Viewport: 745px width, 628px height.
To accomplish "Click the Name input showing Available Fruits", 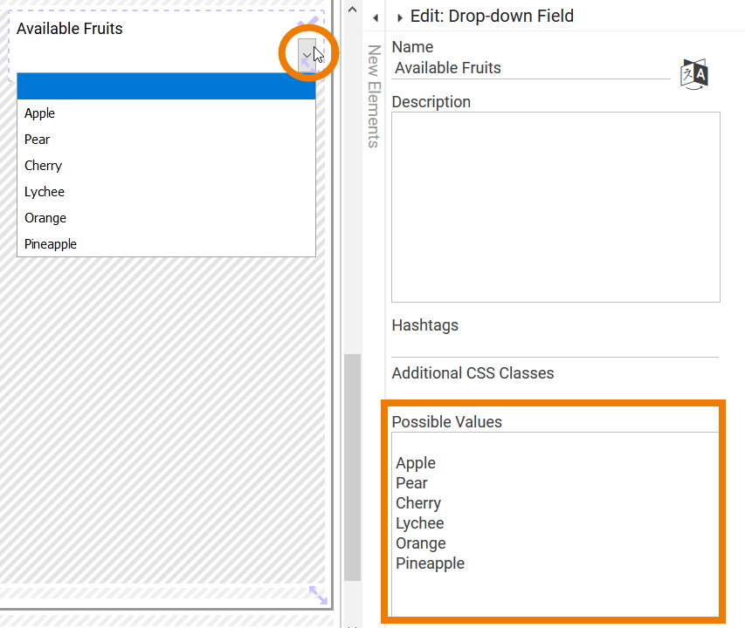I will [524, 68].
